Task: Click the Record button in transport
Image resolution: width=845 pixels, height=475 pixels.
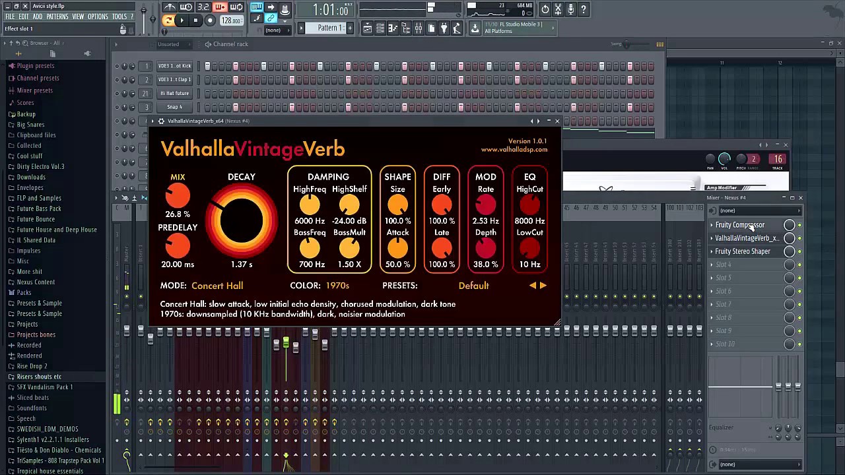Action: pyautogui.click(x=210, y=20)
